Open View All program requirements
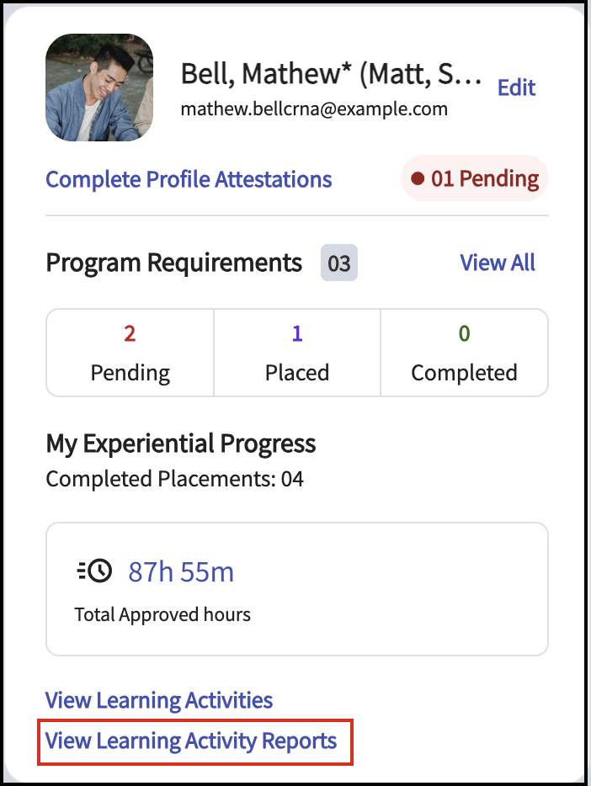Screen dimensions: 591x786 497,263
